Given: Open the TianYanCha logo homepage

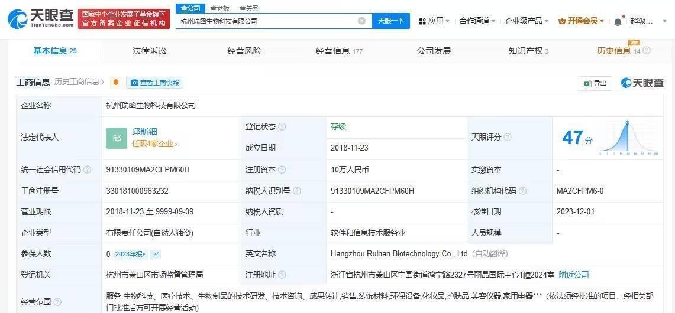Looking at the screenshot, I should (41, 18).
